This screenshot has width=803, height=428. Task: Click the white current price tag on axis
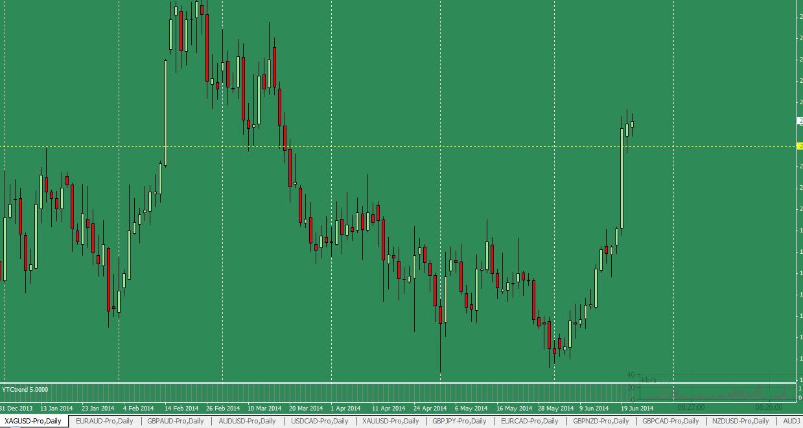[799, 121]
